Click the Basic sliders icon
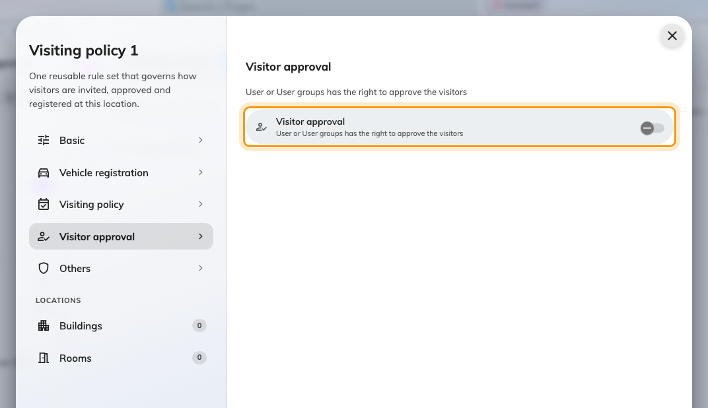The height and width of the screenshot is (408, 708). (x=44, y=141)
